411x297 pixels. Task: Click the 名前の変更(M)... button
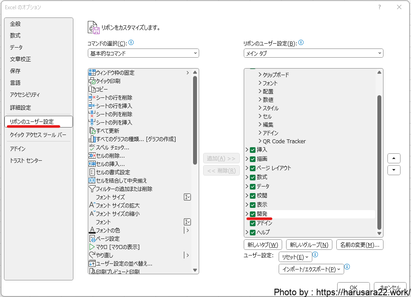coord(359,245)
